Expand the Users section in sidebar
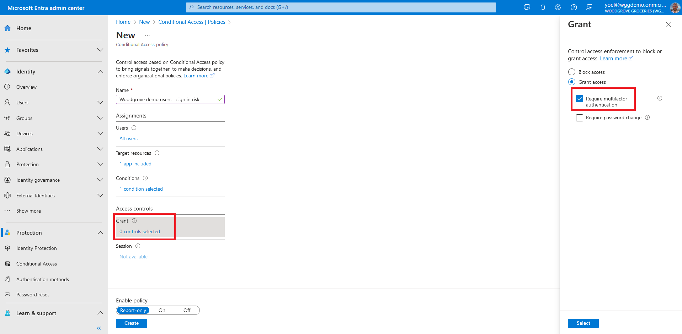This screenshot has height=334, width=682. pyautogui.click(x=100, y=103)
